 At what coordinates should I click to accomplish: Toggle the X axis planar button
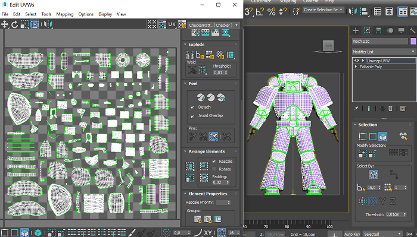click(373, 201)
